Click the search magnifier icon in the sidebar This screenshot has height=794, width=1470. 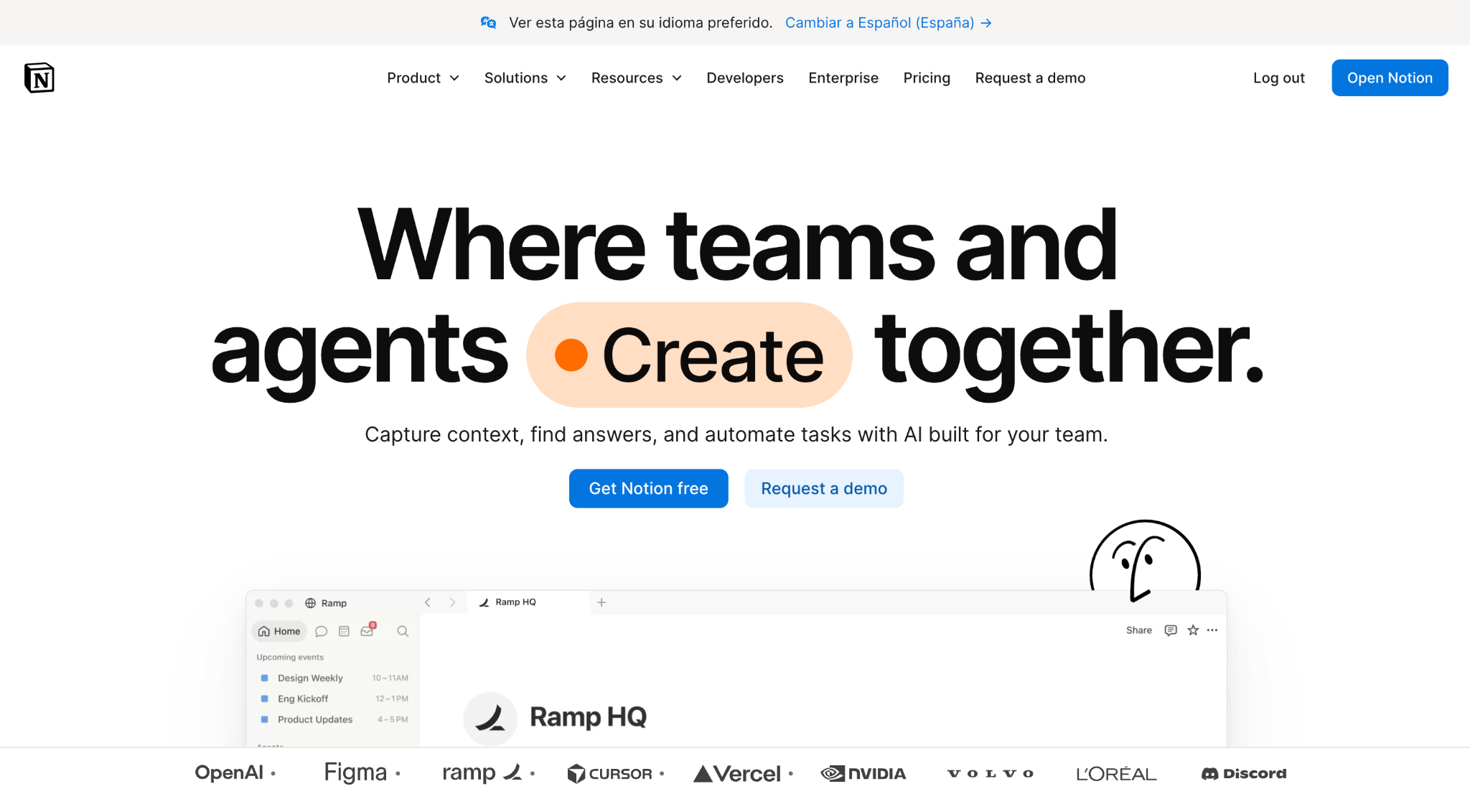[403, 631]
